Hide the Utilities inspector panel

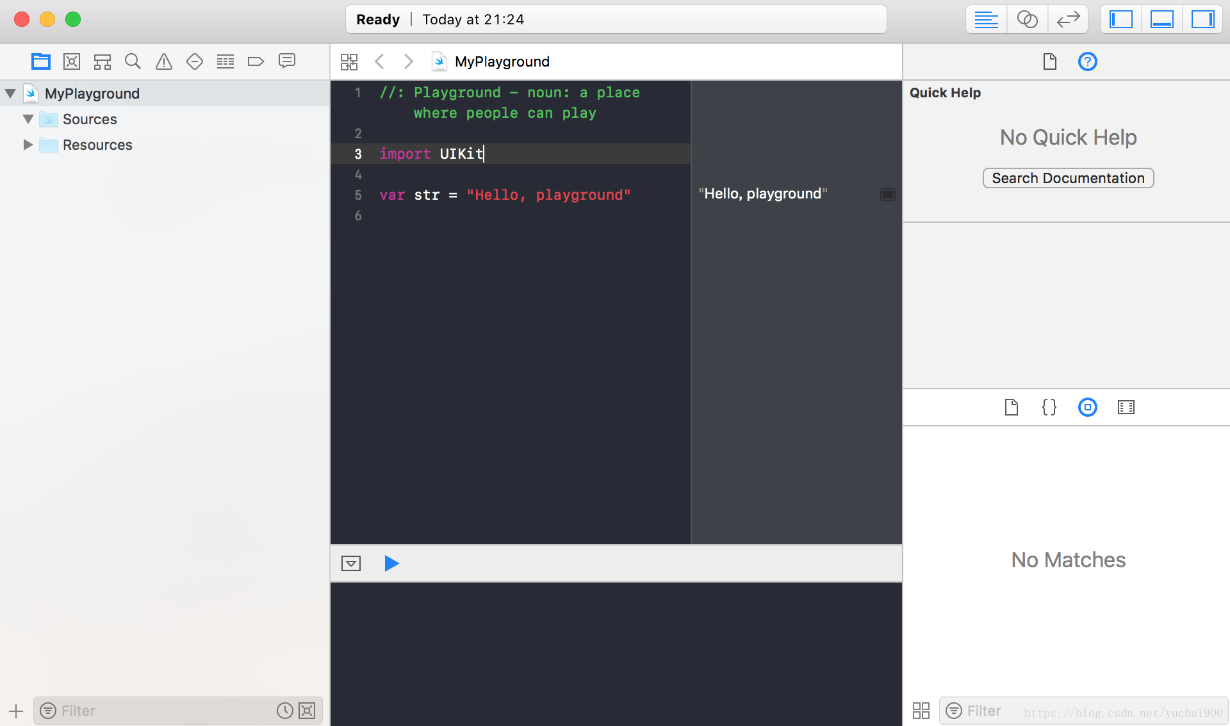pyautogui.click(x=1202, y=20)
